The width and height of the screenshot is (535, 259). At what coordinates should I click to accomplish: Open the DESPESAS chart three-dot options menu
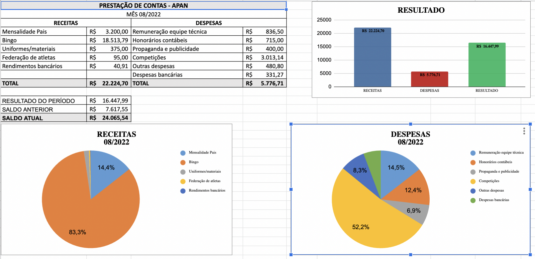pos(524,131)
